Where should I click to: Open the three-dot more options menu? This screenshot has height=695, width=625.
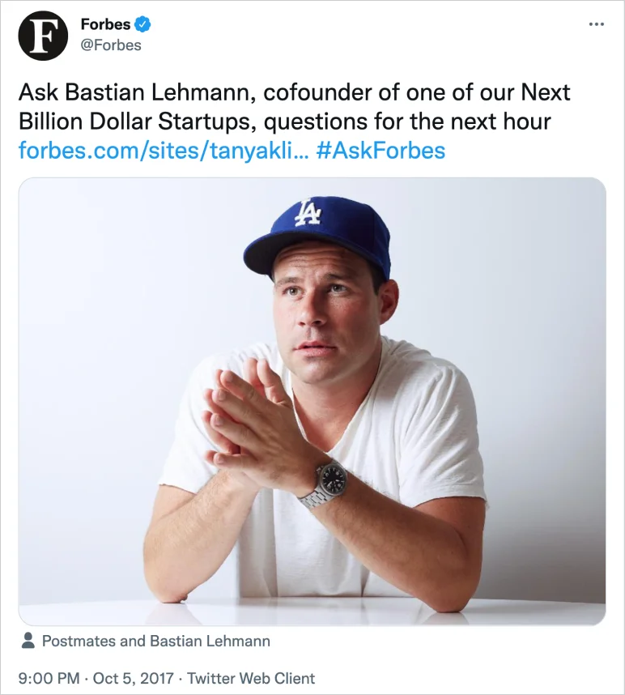tap(596, 24)
